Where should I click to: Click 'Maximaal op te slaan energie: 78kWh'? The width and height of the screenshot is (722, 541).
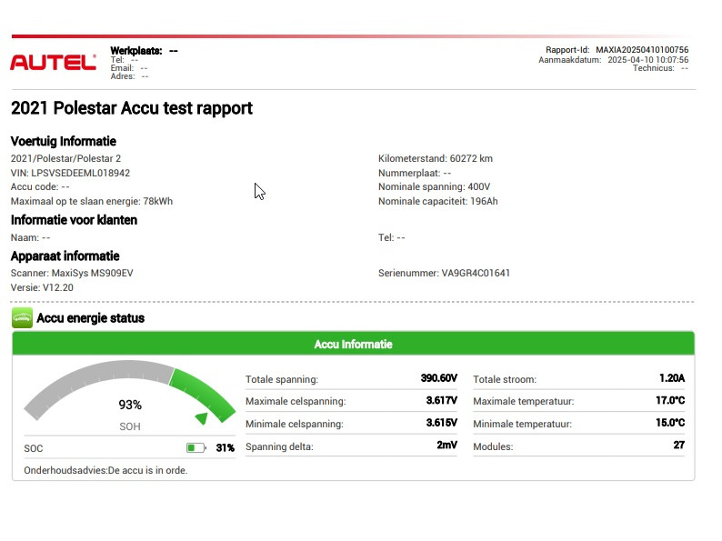click(x=92, y=201)
